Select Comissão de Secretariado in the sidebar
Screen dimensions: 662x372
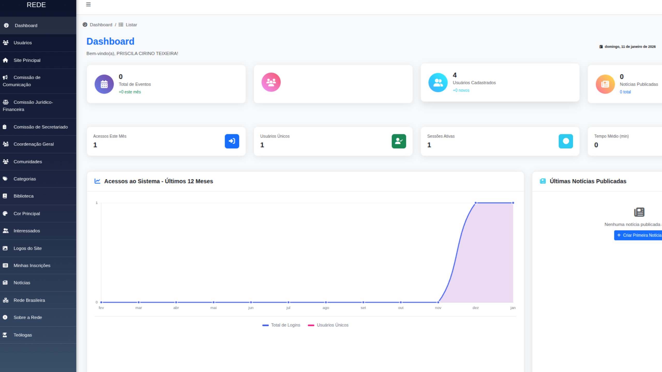coord(38,127)
